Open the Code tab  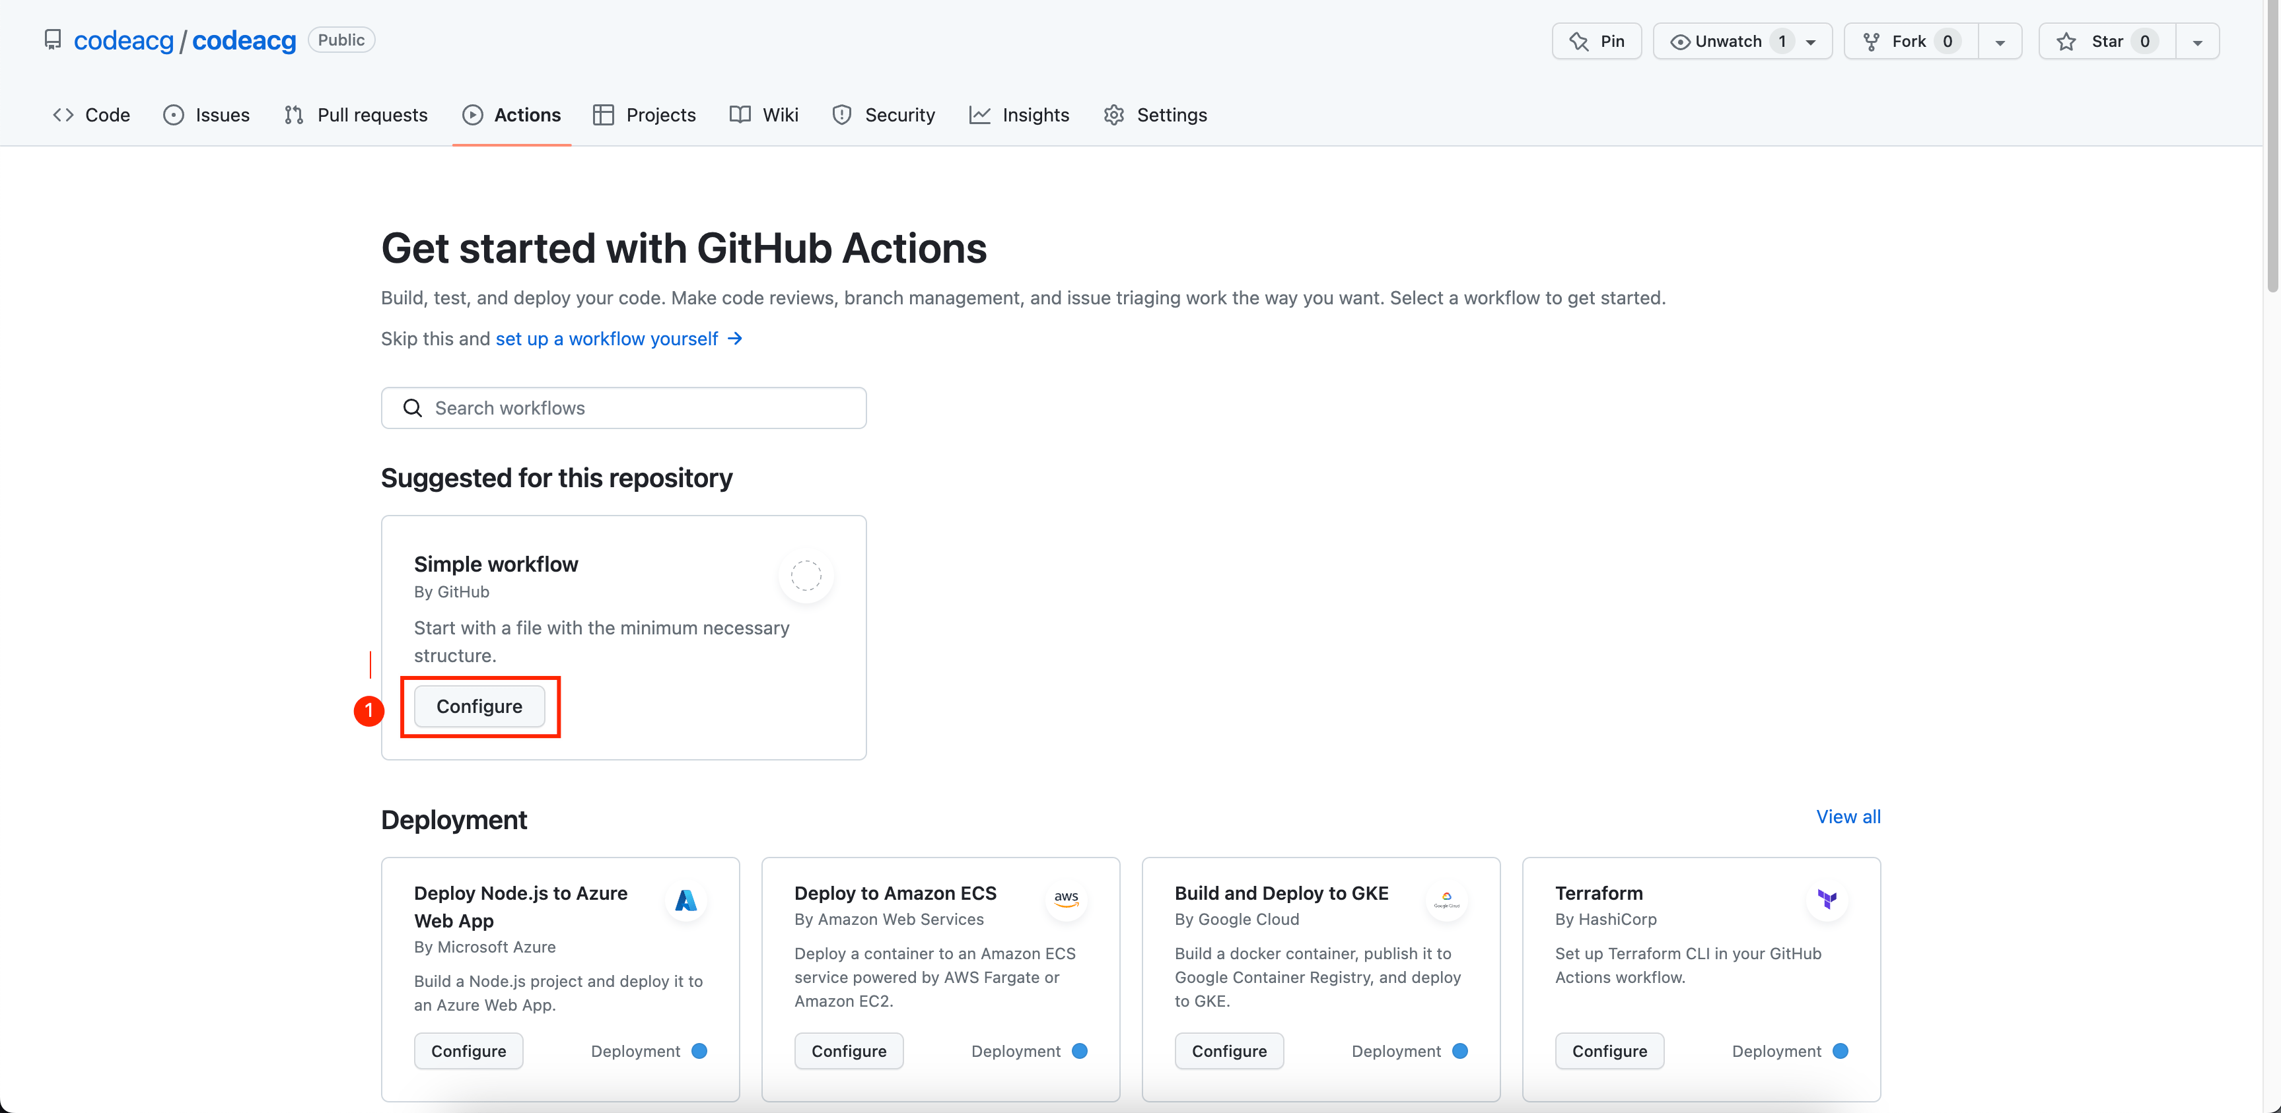pyautogui.click(x=91, y=115)
